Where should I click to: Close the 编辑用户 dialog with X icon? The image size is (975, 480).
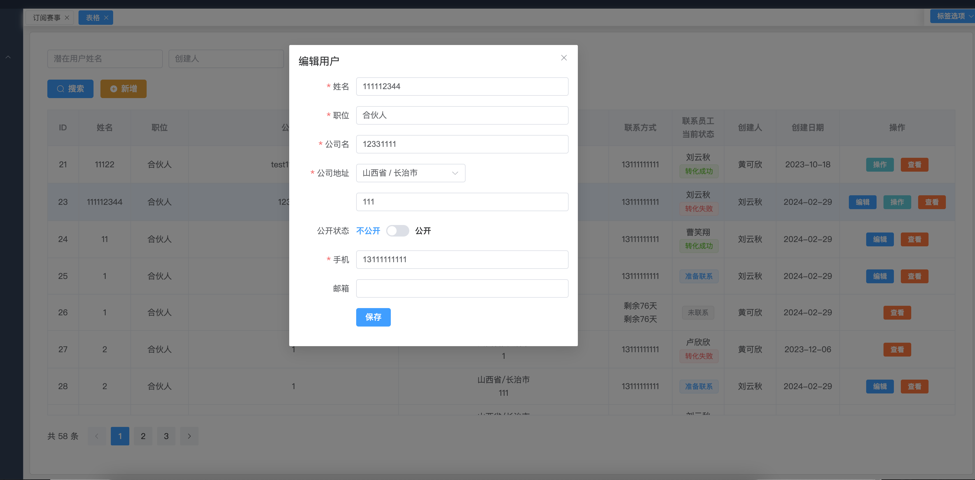tap(564, 58)
